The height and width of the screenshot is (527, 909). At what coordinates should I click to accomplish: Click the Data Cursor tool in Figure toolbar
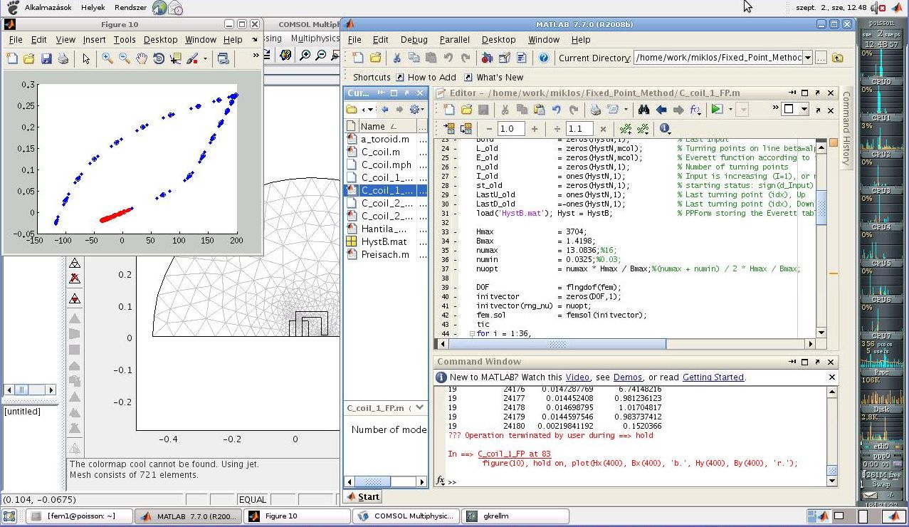tap(176, 58)
